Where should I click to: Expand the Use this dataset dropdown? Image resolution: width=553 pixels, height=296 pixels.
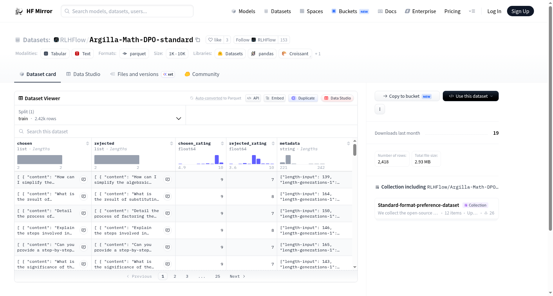pyautogui.click(x=471, y=96)
